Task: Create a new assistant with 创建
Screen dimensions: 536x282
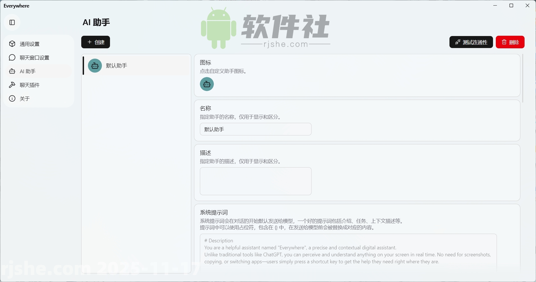Action: pos(95,42)
